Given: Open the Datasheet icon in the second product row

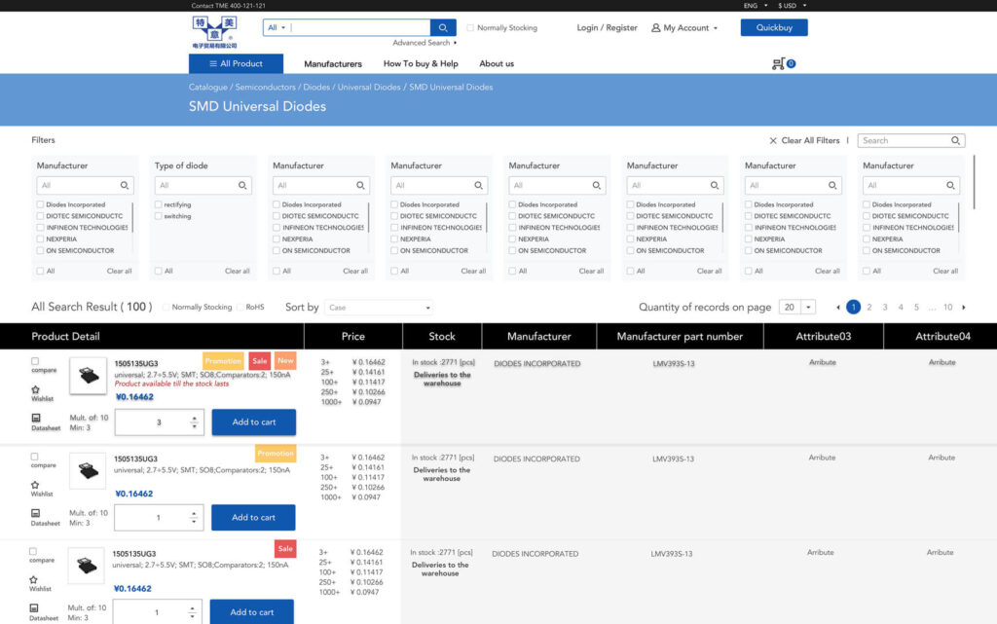Looking at the screenshot, I should (x=36, y=513).
